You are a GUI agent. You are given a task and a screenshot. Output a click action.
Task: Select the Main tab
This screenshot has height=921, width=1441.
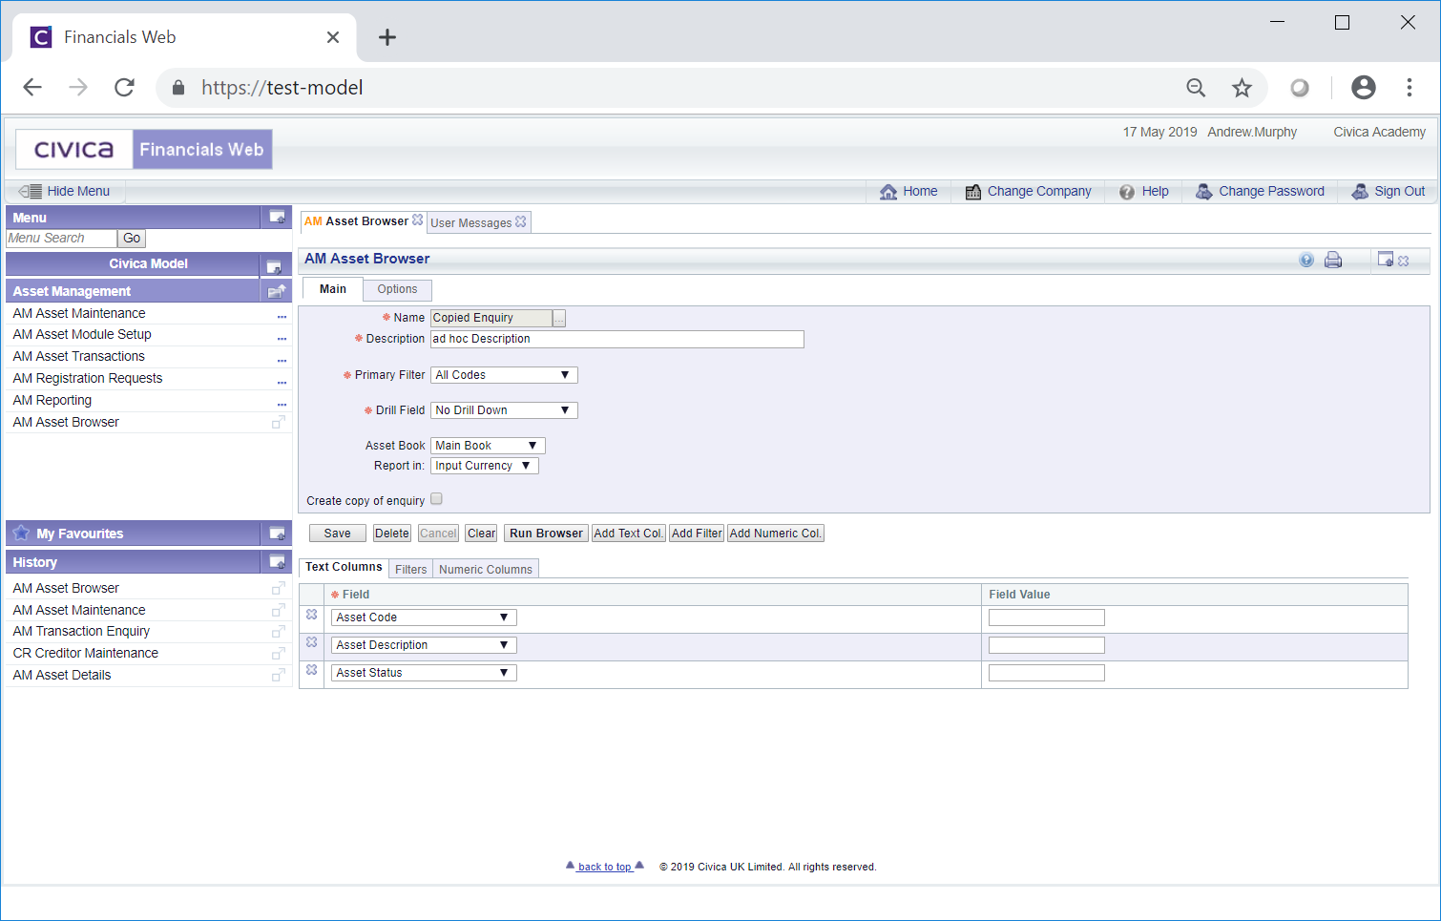333,289
